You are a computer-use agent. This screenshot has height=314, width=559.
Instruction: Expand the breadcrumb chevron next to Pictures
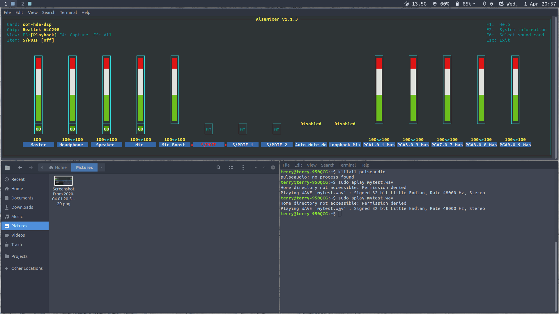[101, 167]
